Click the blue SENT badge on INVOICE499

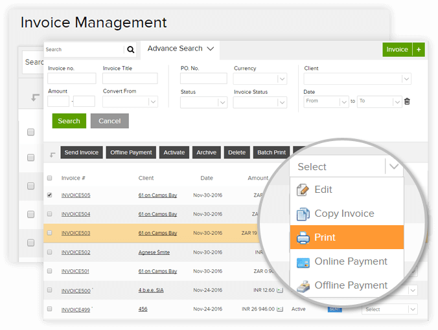(x=334, y=309)
